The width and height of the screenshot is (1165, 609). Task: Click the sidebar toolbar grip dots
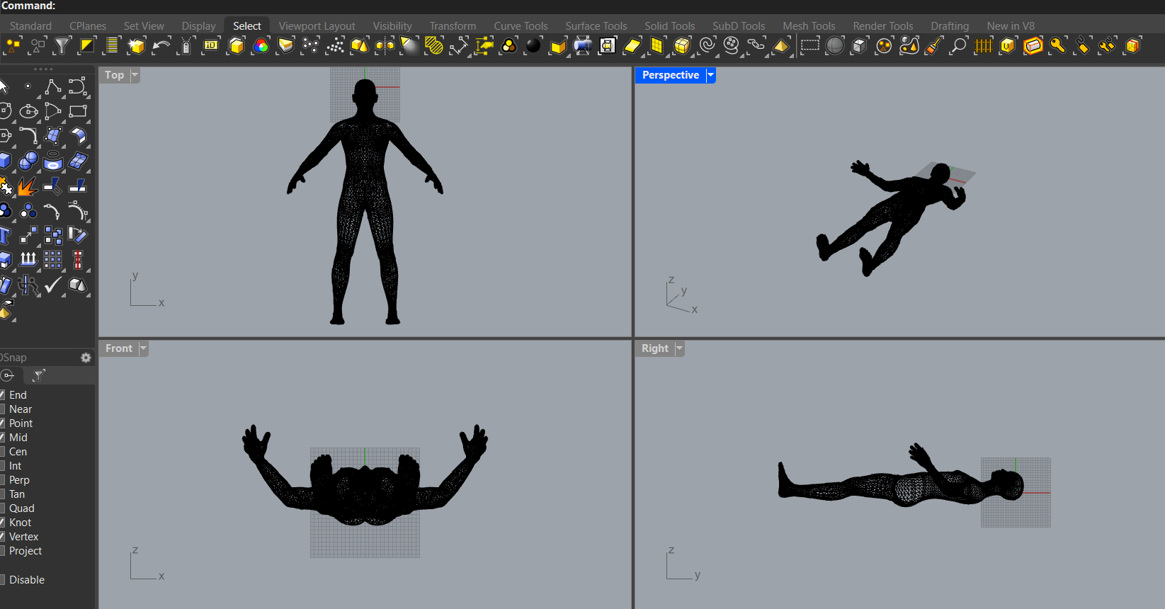coord(43,69)
